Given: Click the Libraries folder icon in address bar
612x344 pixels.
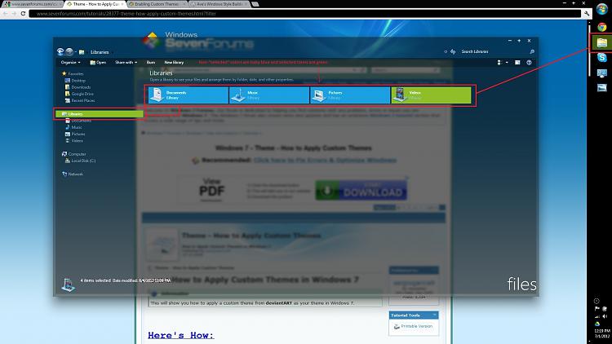Looking at the screenshot, I should click(82, 52).
